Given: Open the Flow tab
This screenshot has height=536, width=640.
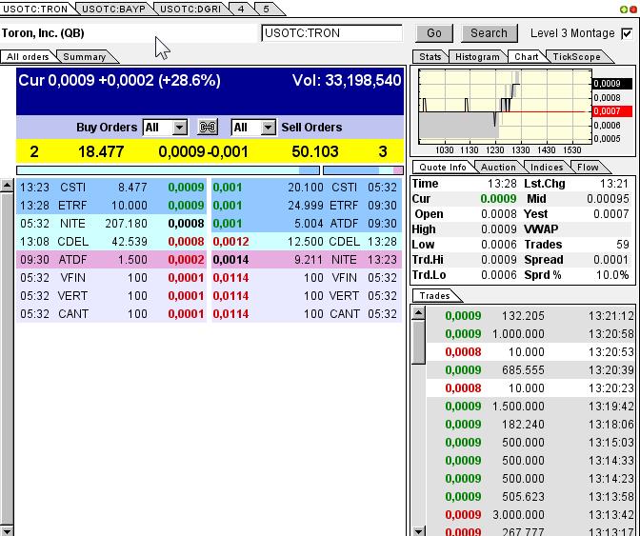Looking at the screenshot, I should (588, 168).
